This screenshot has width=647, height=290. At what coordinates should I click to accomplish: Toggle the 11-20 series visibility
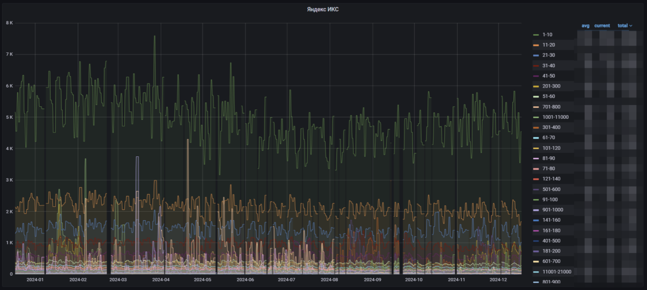point(550,45)
